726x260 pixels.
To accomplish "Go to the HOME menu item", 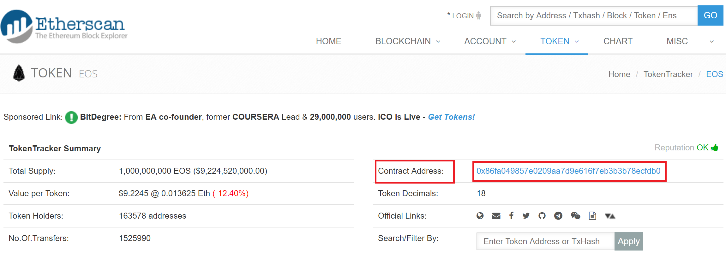I will coord(328,41).
